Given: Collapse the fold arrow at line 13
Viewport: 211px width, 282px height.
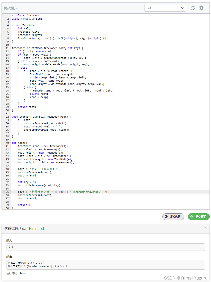Looking at the screenshot, I should point(10,55).
